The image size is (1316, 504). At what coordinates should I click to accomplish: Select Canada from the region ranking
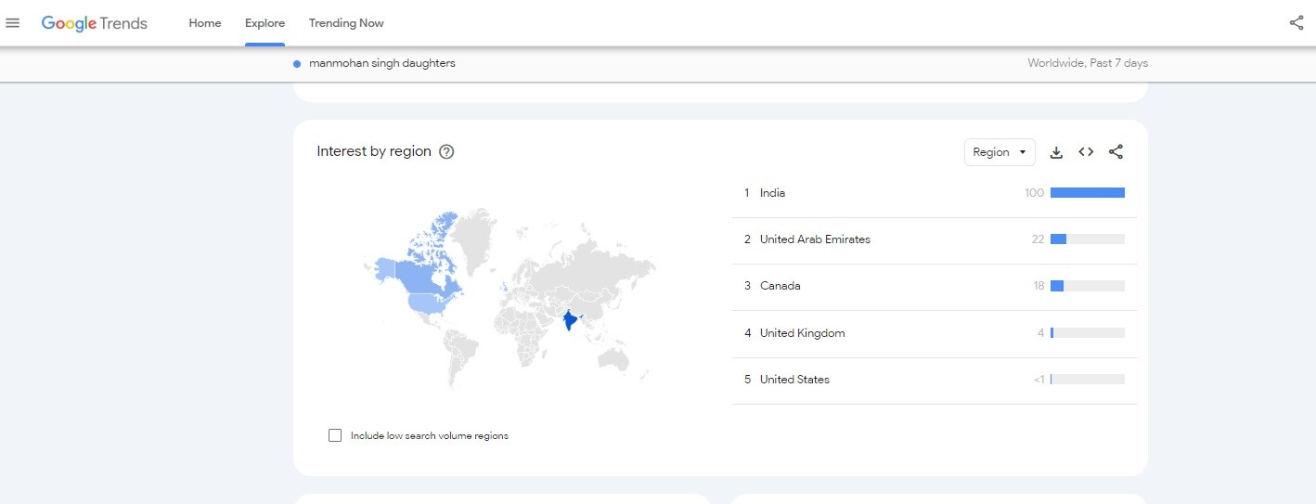point(780,286)
